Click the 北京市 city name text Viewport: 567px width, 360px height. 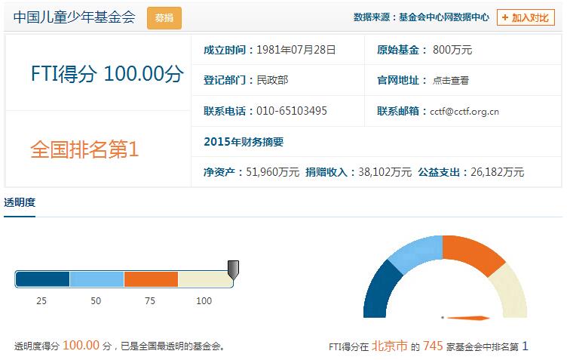tap(390, 346)
